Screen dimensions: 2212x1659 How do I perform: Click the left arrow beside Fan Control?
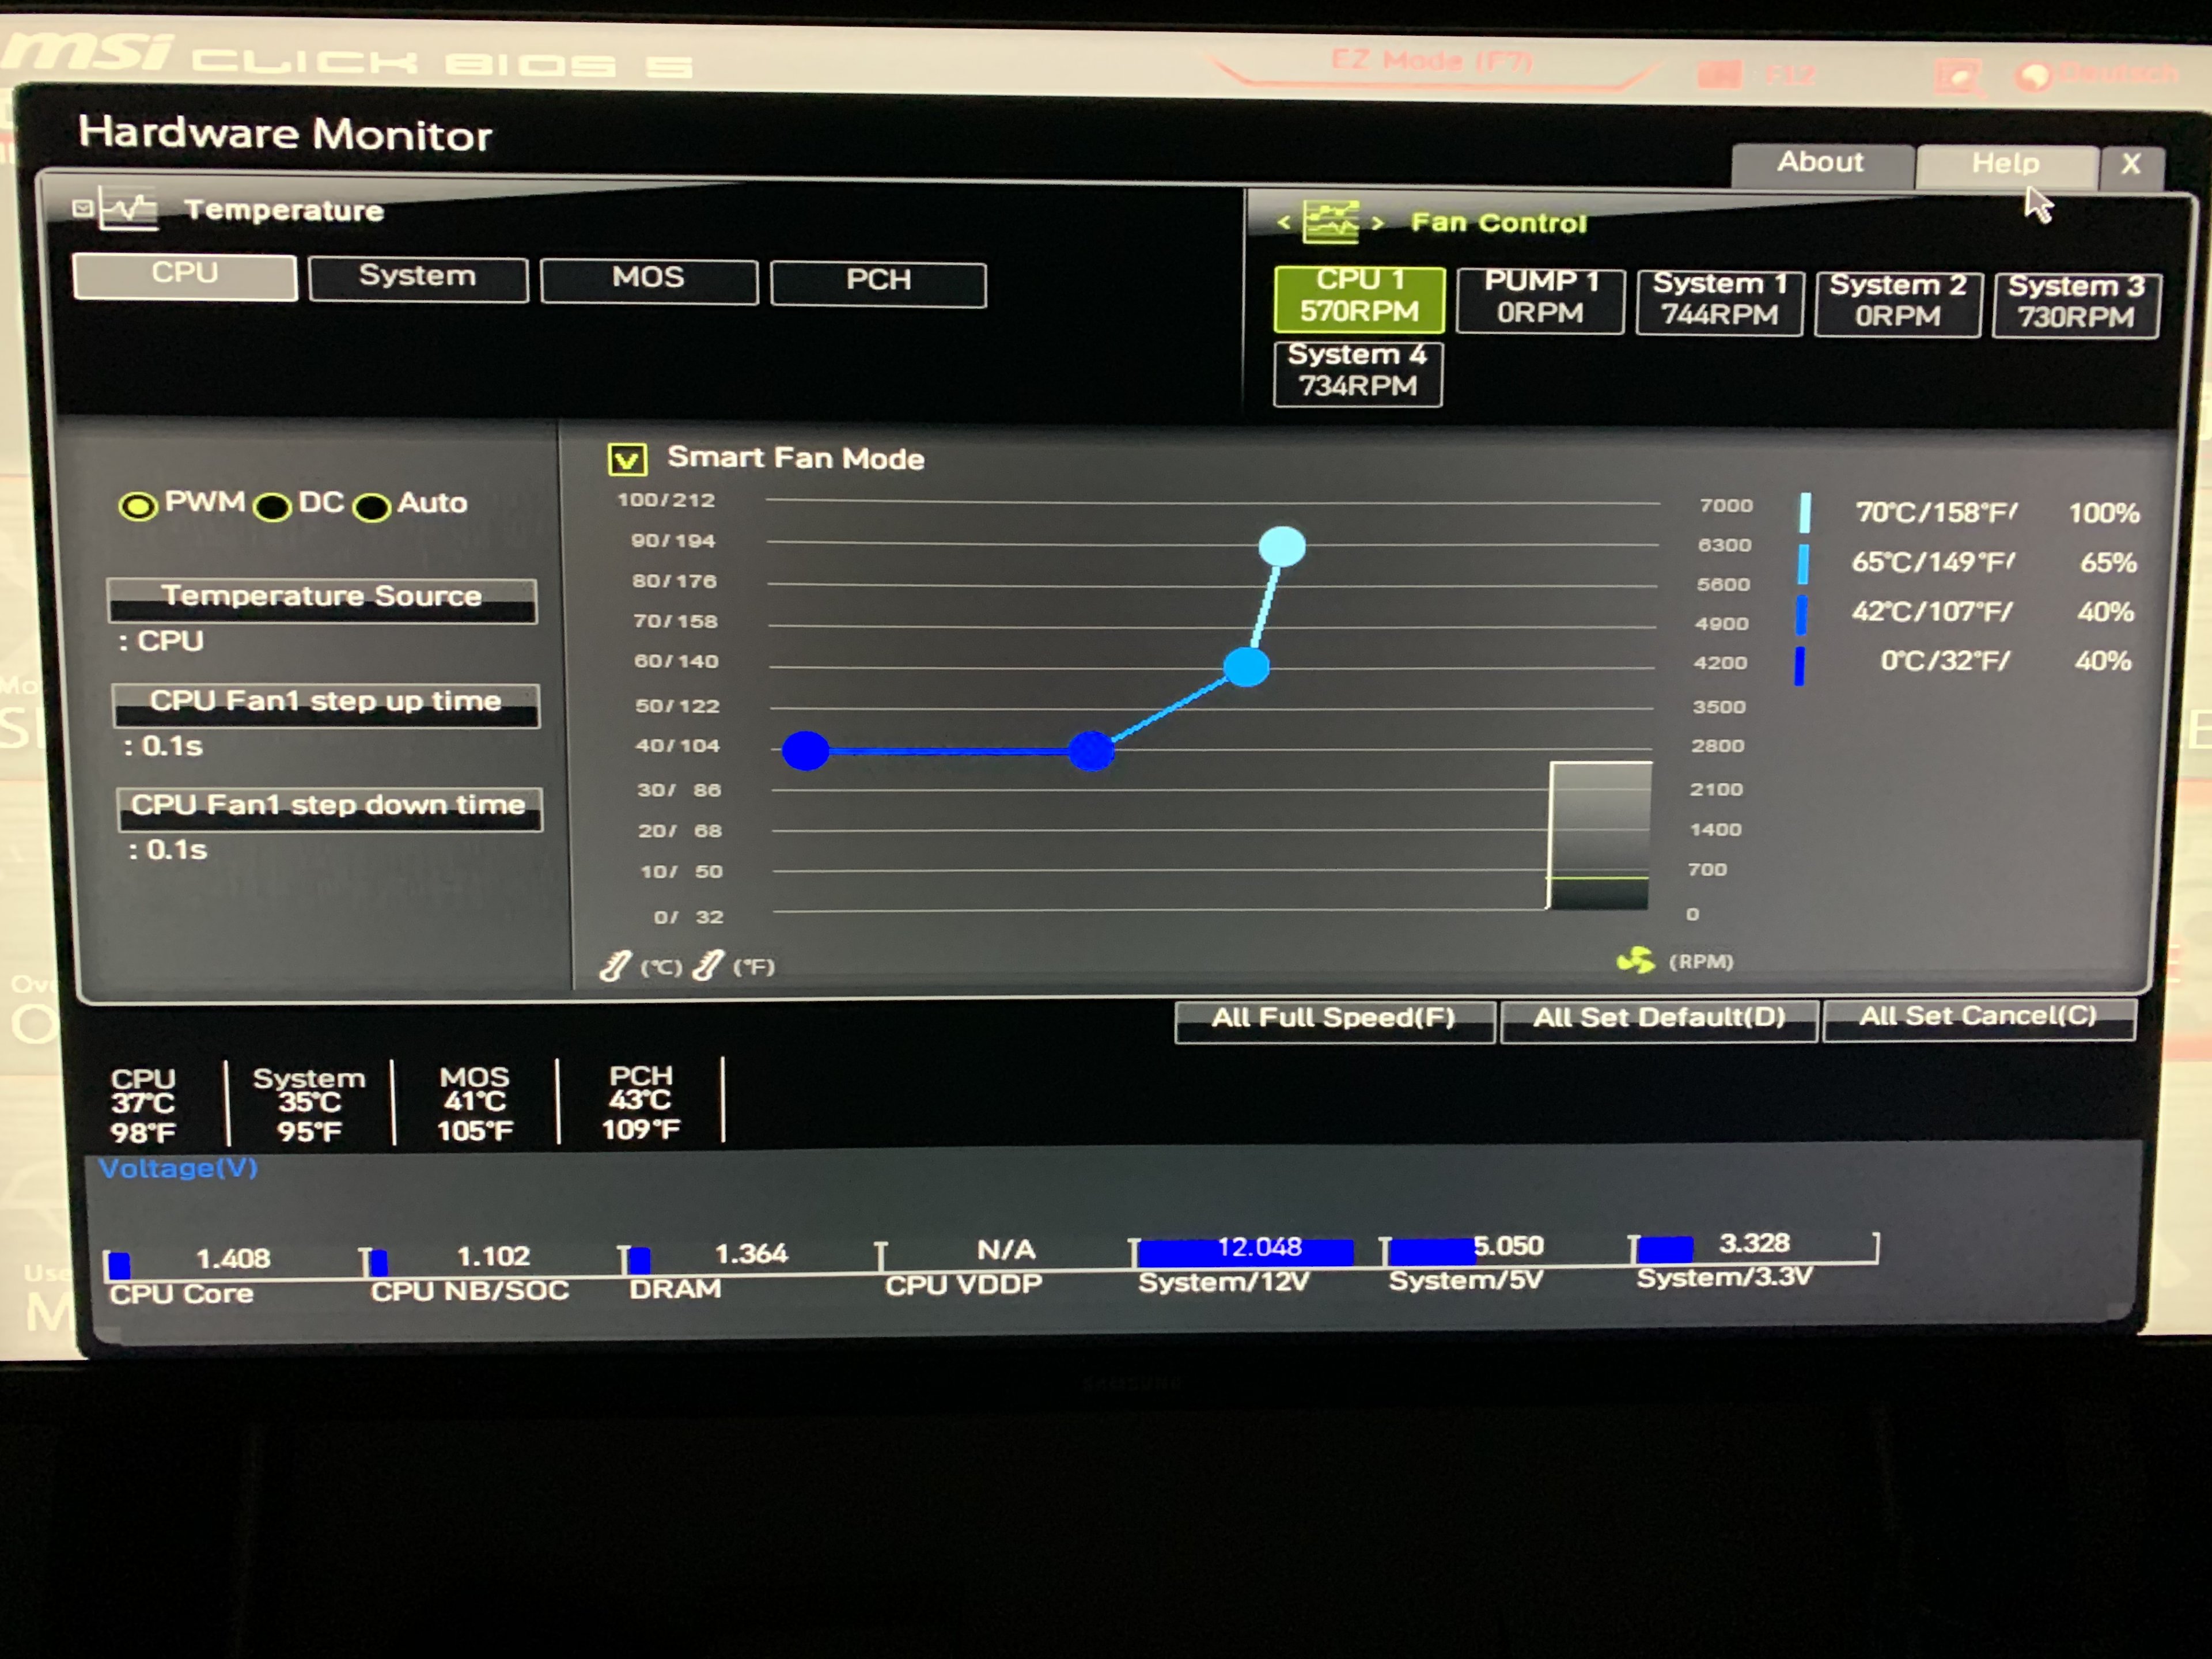pyautogui.click(x=1284, y=222)
